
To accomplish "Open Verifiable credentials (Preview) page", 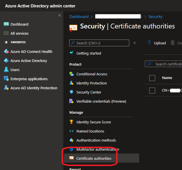I will [101, 101].
